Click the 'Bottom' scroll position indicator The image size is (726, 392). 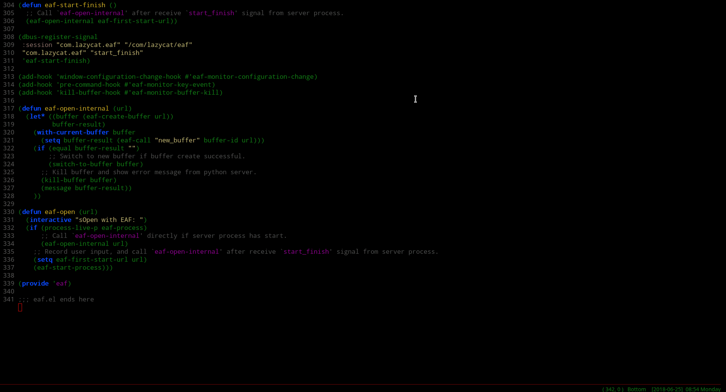pos(636,389)
